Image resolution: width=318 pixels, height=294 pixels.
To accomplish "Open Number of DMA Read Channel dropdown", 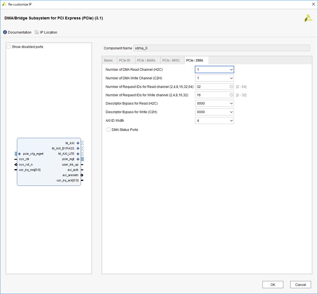I will (x=214, y=69).
